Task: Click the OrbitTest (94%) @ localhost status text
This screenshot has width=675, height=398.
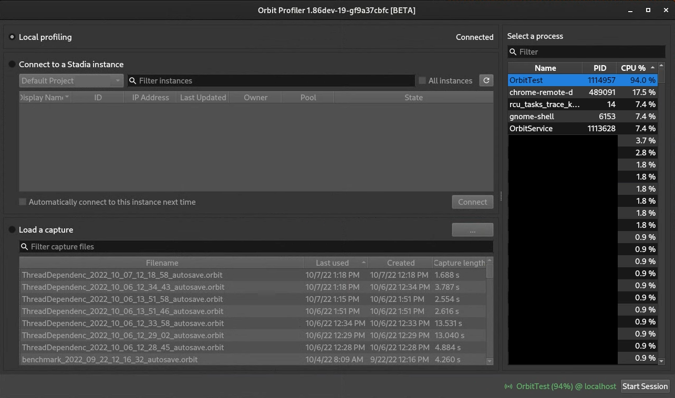Action: coord(566,386)
